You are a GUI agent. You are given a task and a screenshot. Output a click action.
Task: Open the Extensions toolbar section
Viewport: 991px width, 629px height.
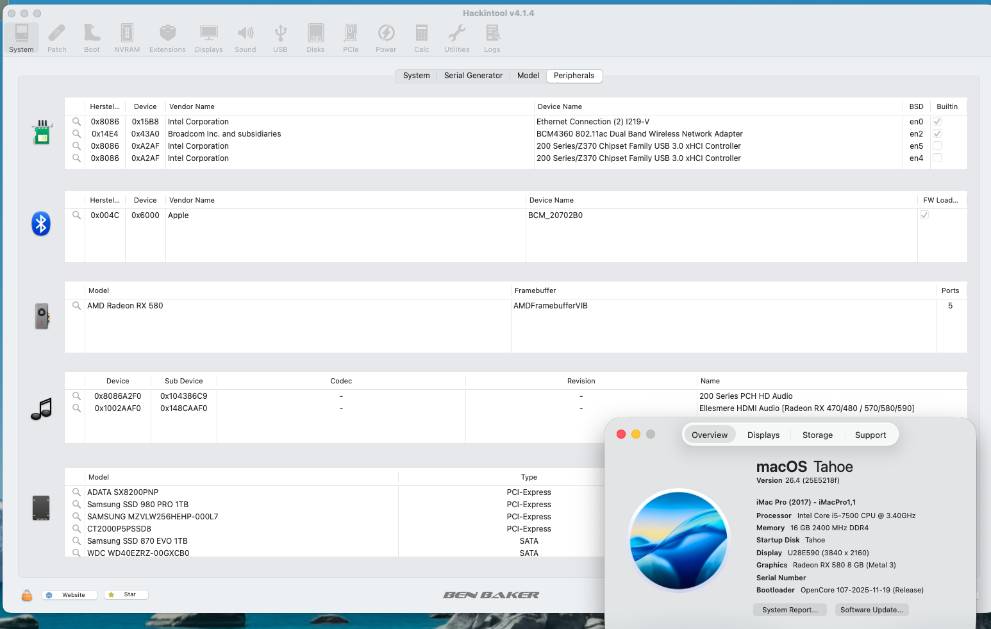coord(167,38)
